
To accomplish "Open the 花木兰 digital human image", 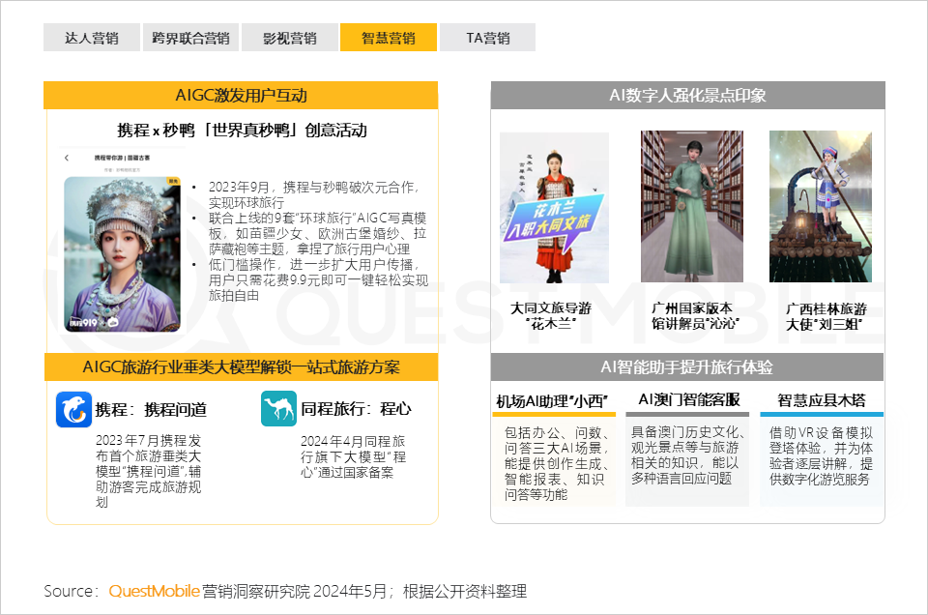I will tap(554, 208).
